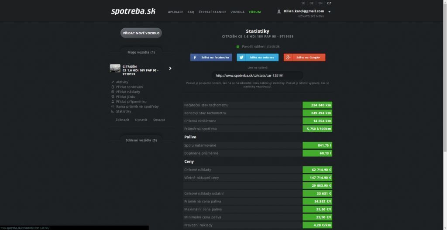
Task: Click the share link URL field
Action: [258, 76]
